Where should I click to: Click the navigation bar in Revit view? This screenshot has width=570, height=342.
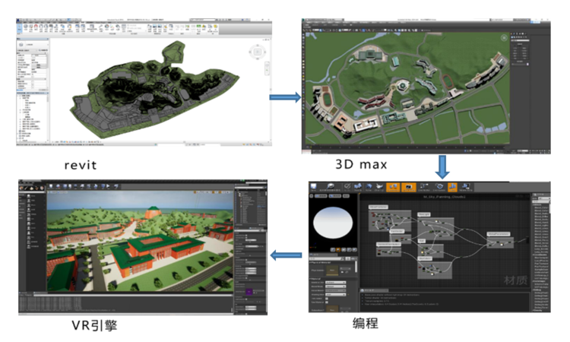[x=268, y=68]
